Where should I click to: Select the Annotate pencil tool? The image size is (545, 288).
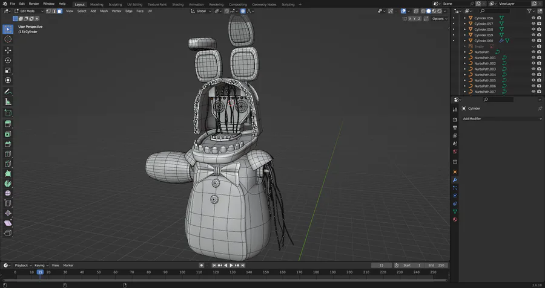[x=8, y=91]
